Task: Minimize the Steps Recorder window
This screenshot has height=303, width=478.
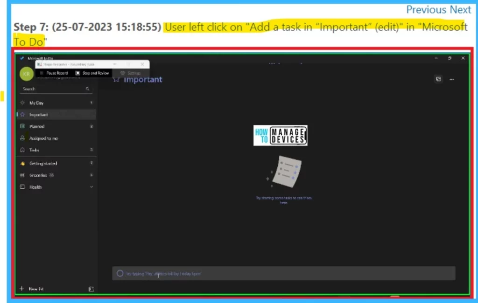Action: click(x=115, y=64)
